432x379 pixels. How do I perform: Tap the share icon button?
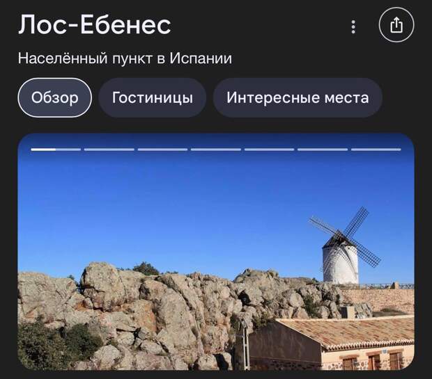pyautogui.click(x=396, y=25)
